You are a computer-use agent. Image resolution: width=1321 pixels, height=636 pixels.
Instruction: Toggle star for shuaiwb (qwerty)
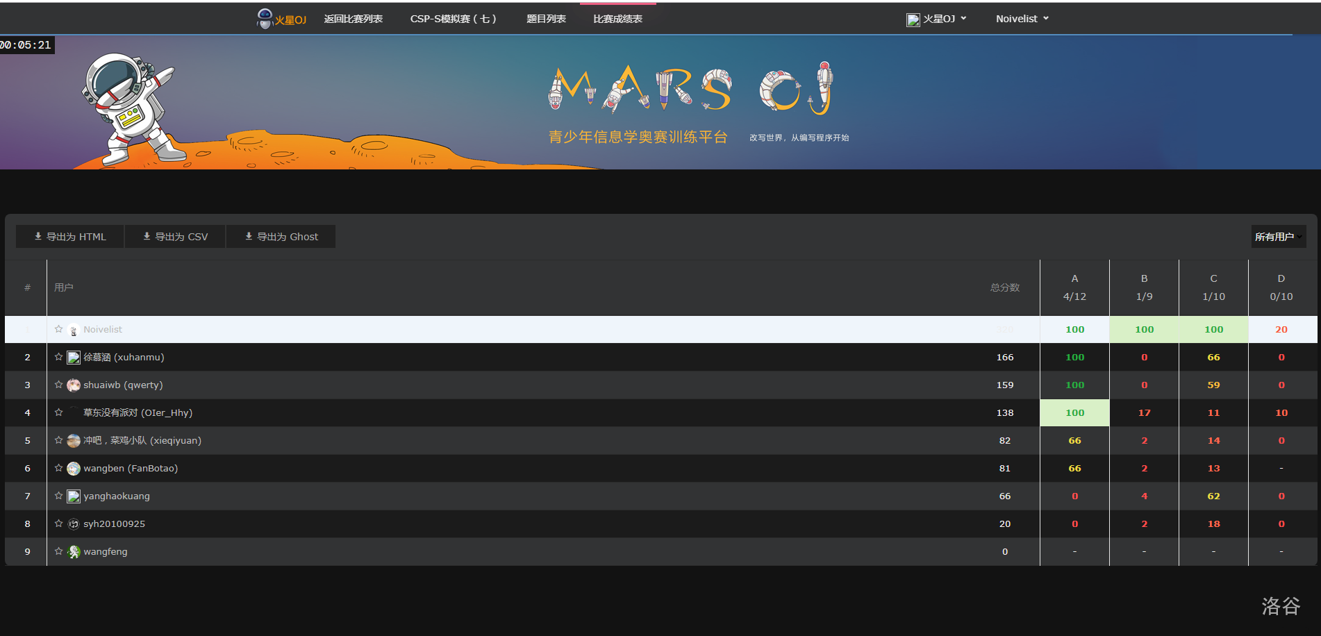(x=59, y=385)
